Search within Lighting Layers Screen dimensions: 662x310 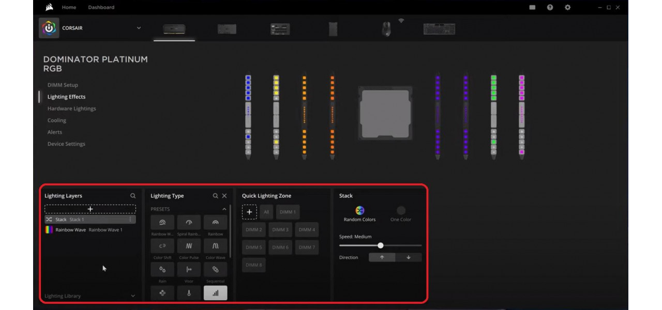click(133, 196)
